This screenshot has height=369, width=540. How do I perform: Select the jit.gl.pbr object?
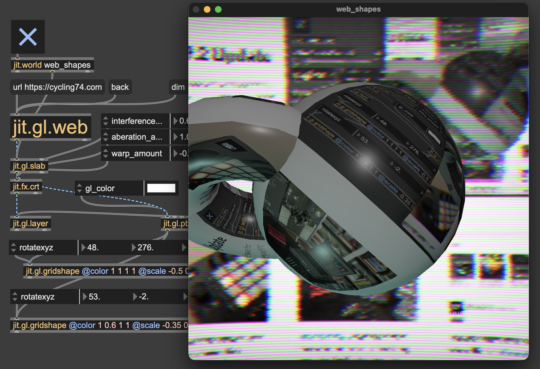tap(175, 224)
